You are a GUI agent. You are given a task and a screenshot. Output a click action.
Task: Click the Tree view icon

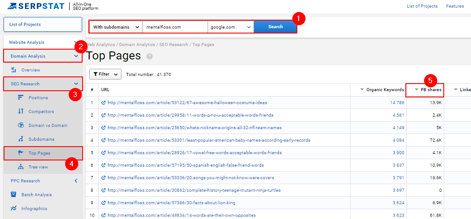(21, 167)
